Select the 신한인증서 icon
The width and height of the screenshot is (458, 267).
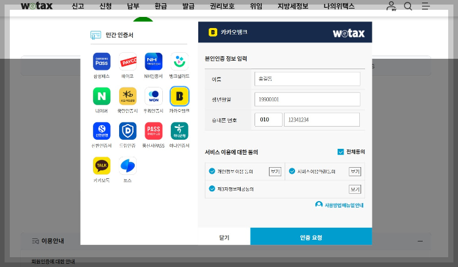pos(101,131)
